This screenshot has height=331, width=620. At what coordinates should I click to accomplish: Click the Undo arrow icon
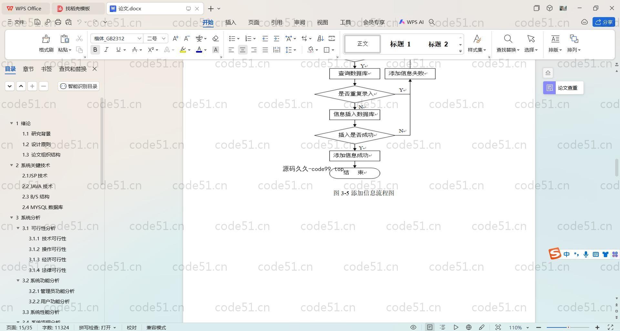tap(79, 22)
